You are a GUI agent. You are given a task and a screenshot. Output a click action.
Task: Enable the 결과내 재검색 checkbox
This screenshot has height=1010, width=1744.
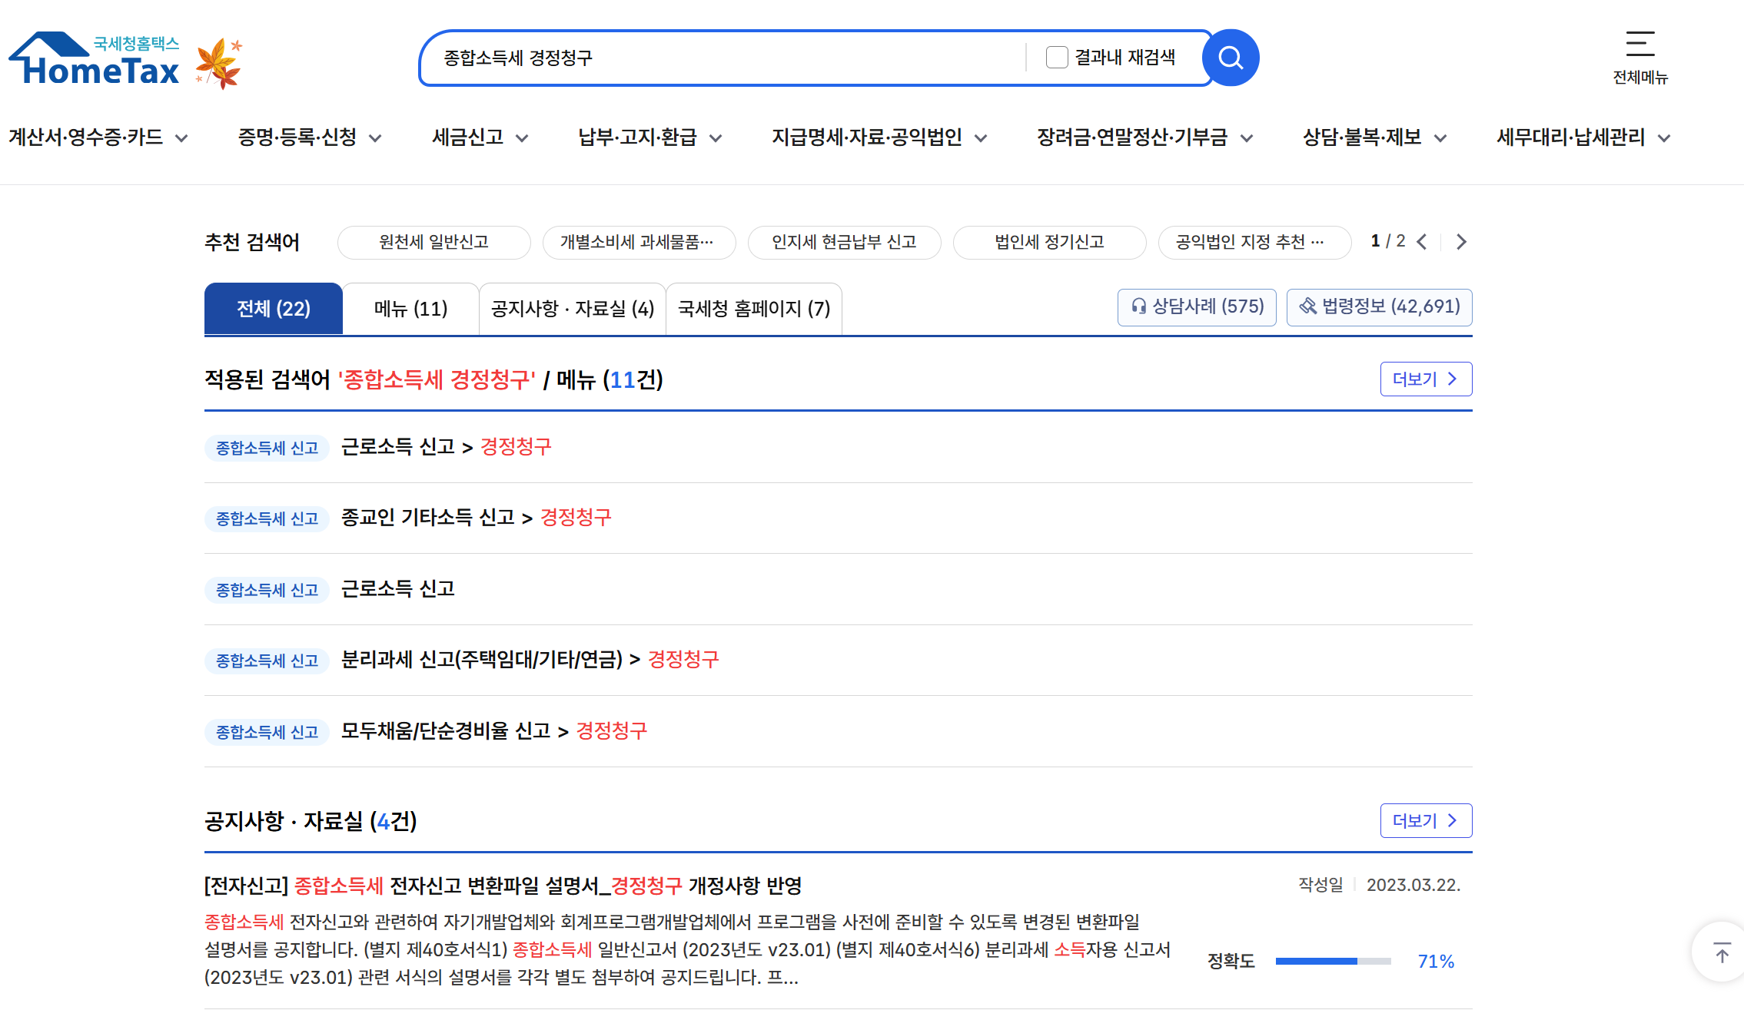(x=1057, y=58)
